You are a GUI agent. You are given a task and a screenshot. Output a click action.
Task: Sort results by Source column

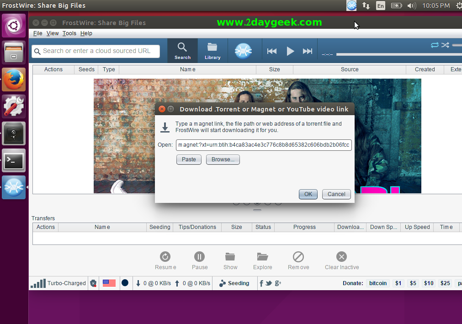coord(350,69)
